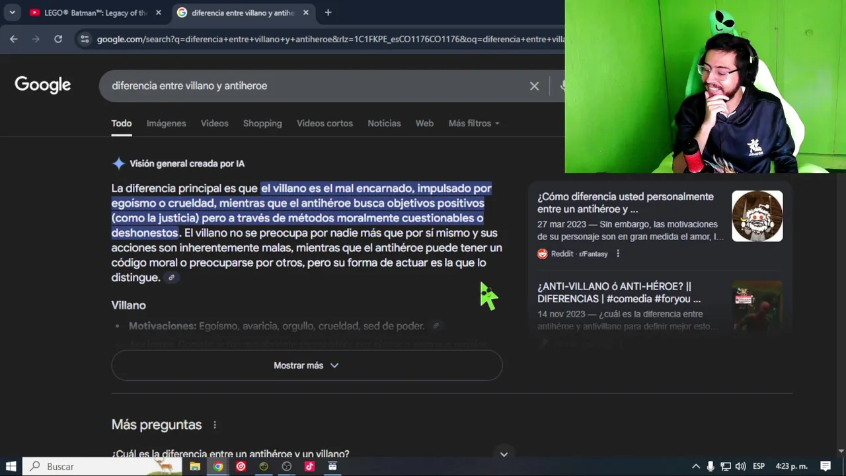
Task: Open the volume control tray icon
Action: point(740,466)
